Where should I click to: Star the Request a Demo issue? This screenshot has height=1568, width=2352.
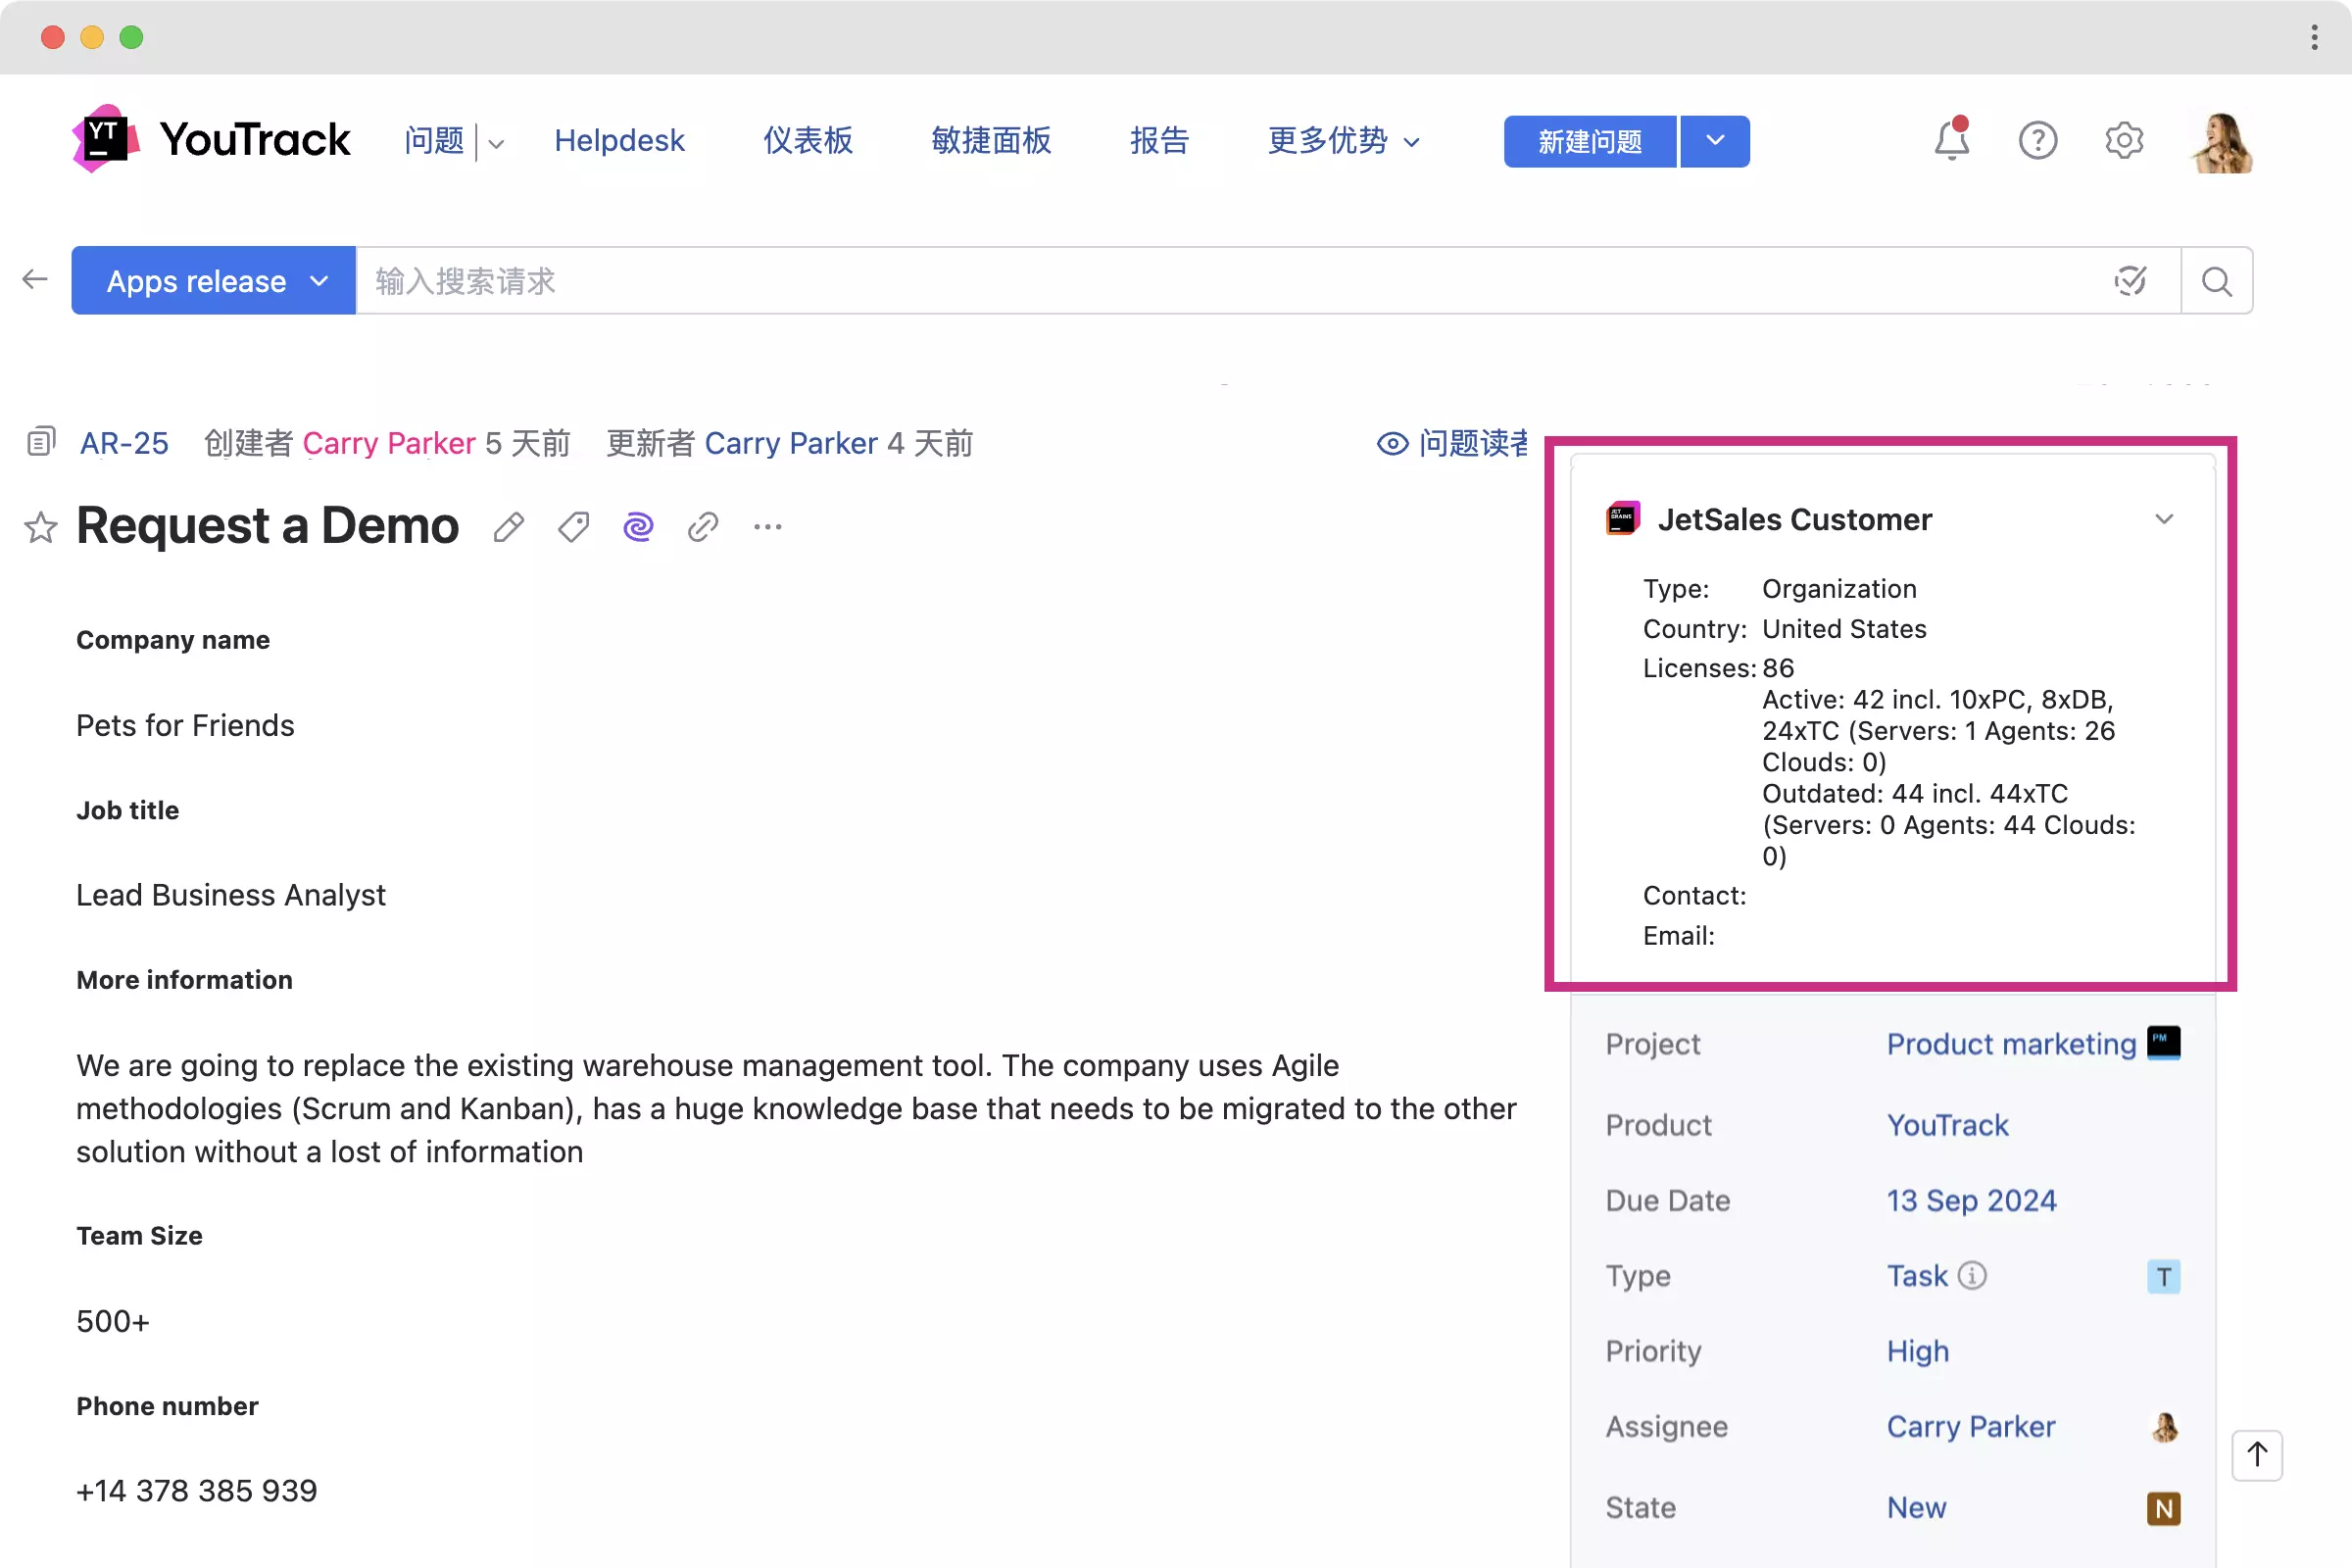point(41,527)
